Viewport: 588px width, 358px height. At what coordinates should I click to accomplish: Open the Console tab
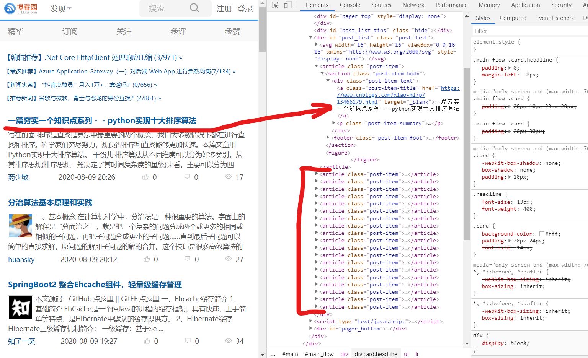click(350, 5)
